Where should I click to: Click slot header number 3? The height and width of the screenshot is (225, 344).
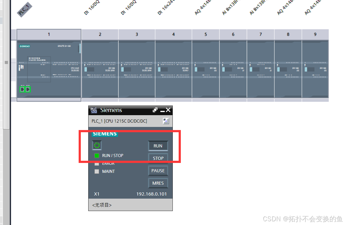click(x=137, y=34)
